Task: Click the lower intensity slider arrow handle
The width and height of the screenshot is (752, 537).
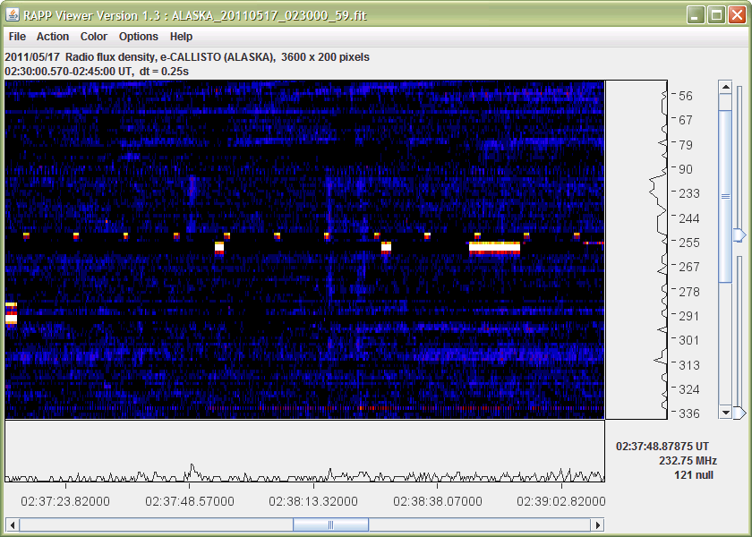Action: (740, 413)
